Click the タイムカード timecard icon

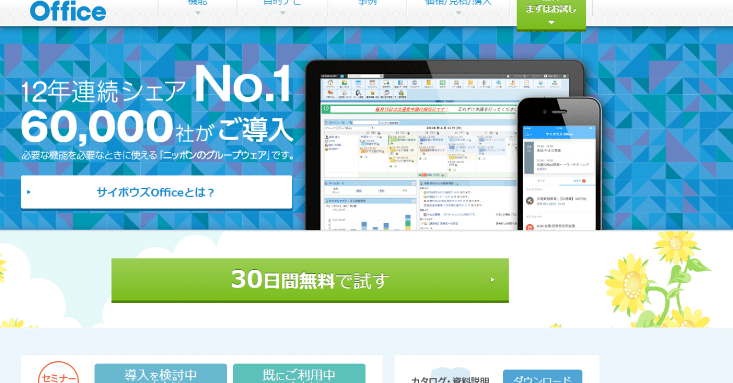414,83
